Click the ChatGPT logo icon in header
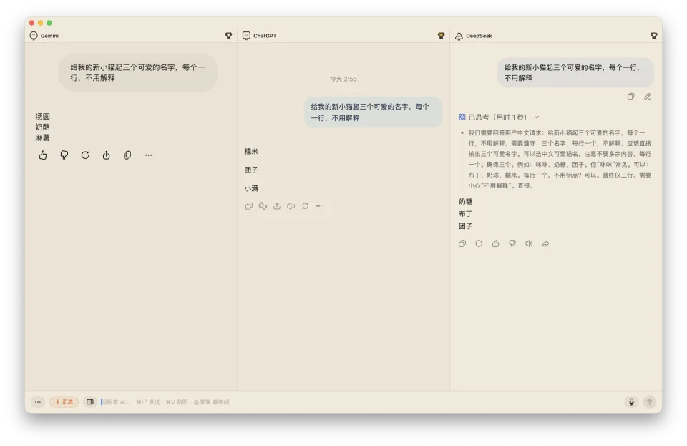Viewport: 687px width, 446px height. pyautogui.click(x=246, y=36)
